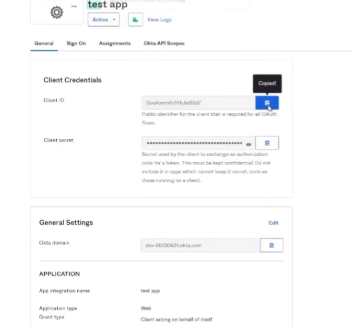Select the 'Client ID' label

click(x=54, y=100)
